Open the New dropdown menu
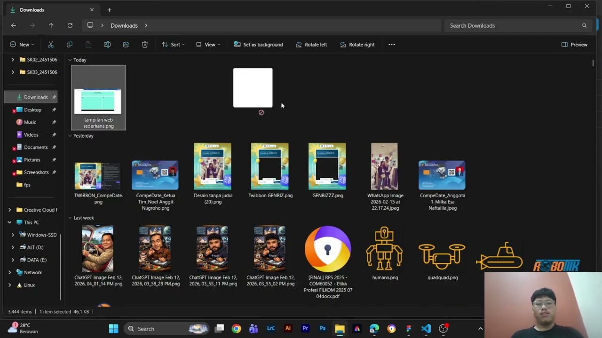The image size is (602, 338). [x=22, y=45]
